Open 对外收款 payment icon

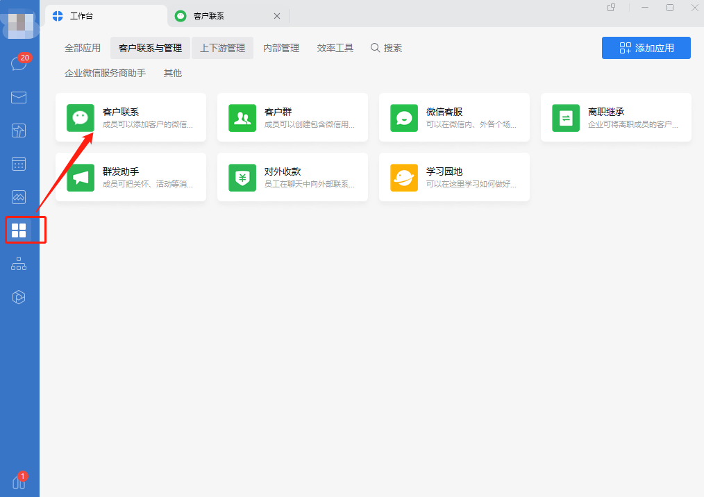tap(242, 178)
